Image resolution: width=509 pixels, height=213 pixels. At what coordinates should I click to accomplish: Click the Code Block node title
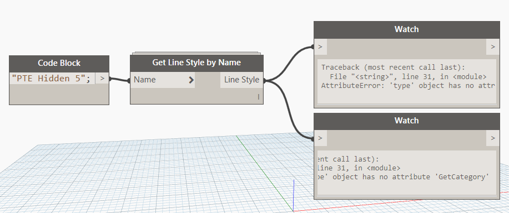(59, 63)
